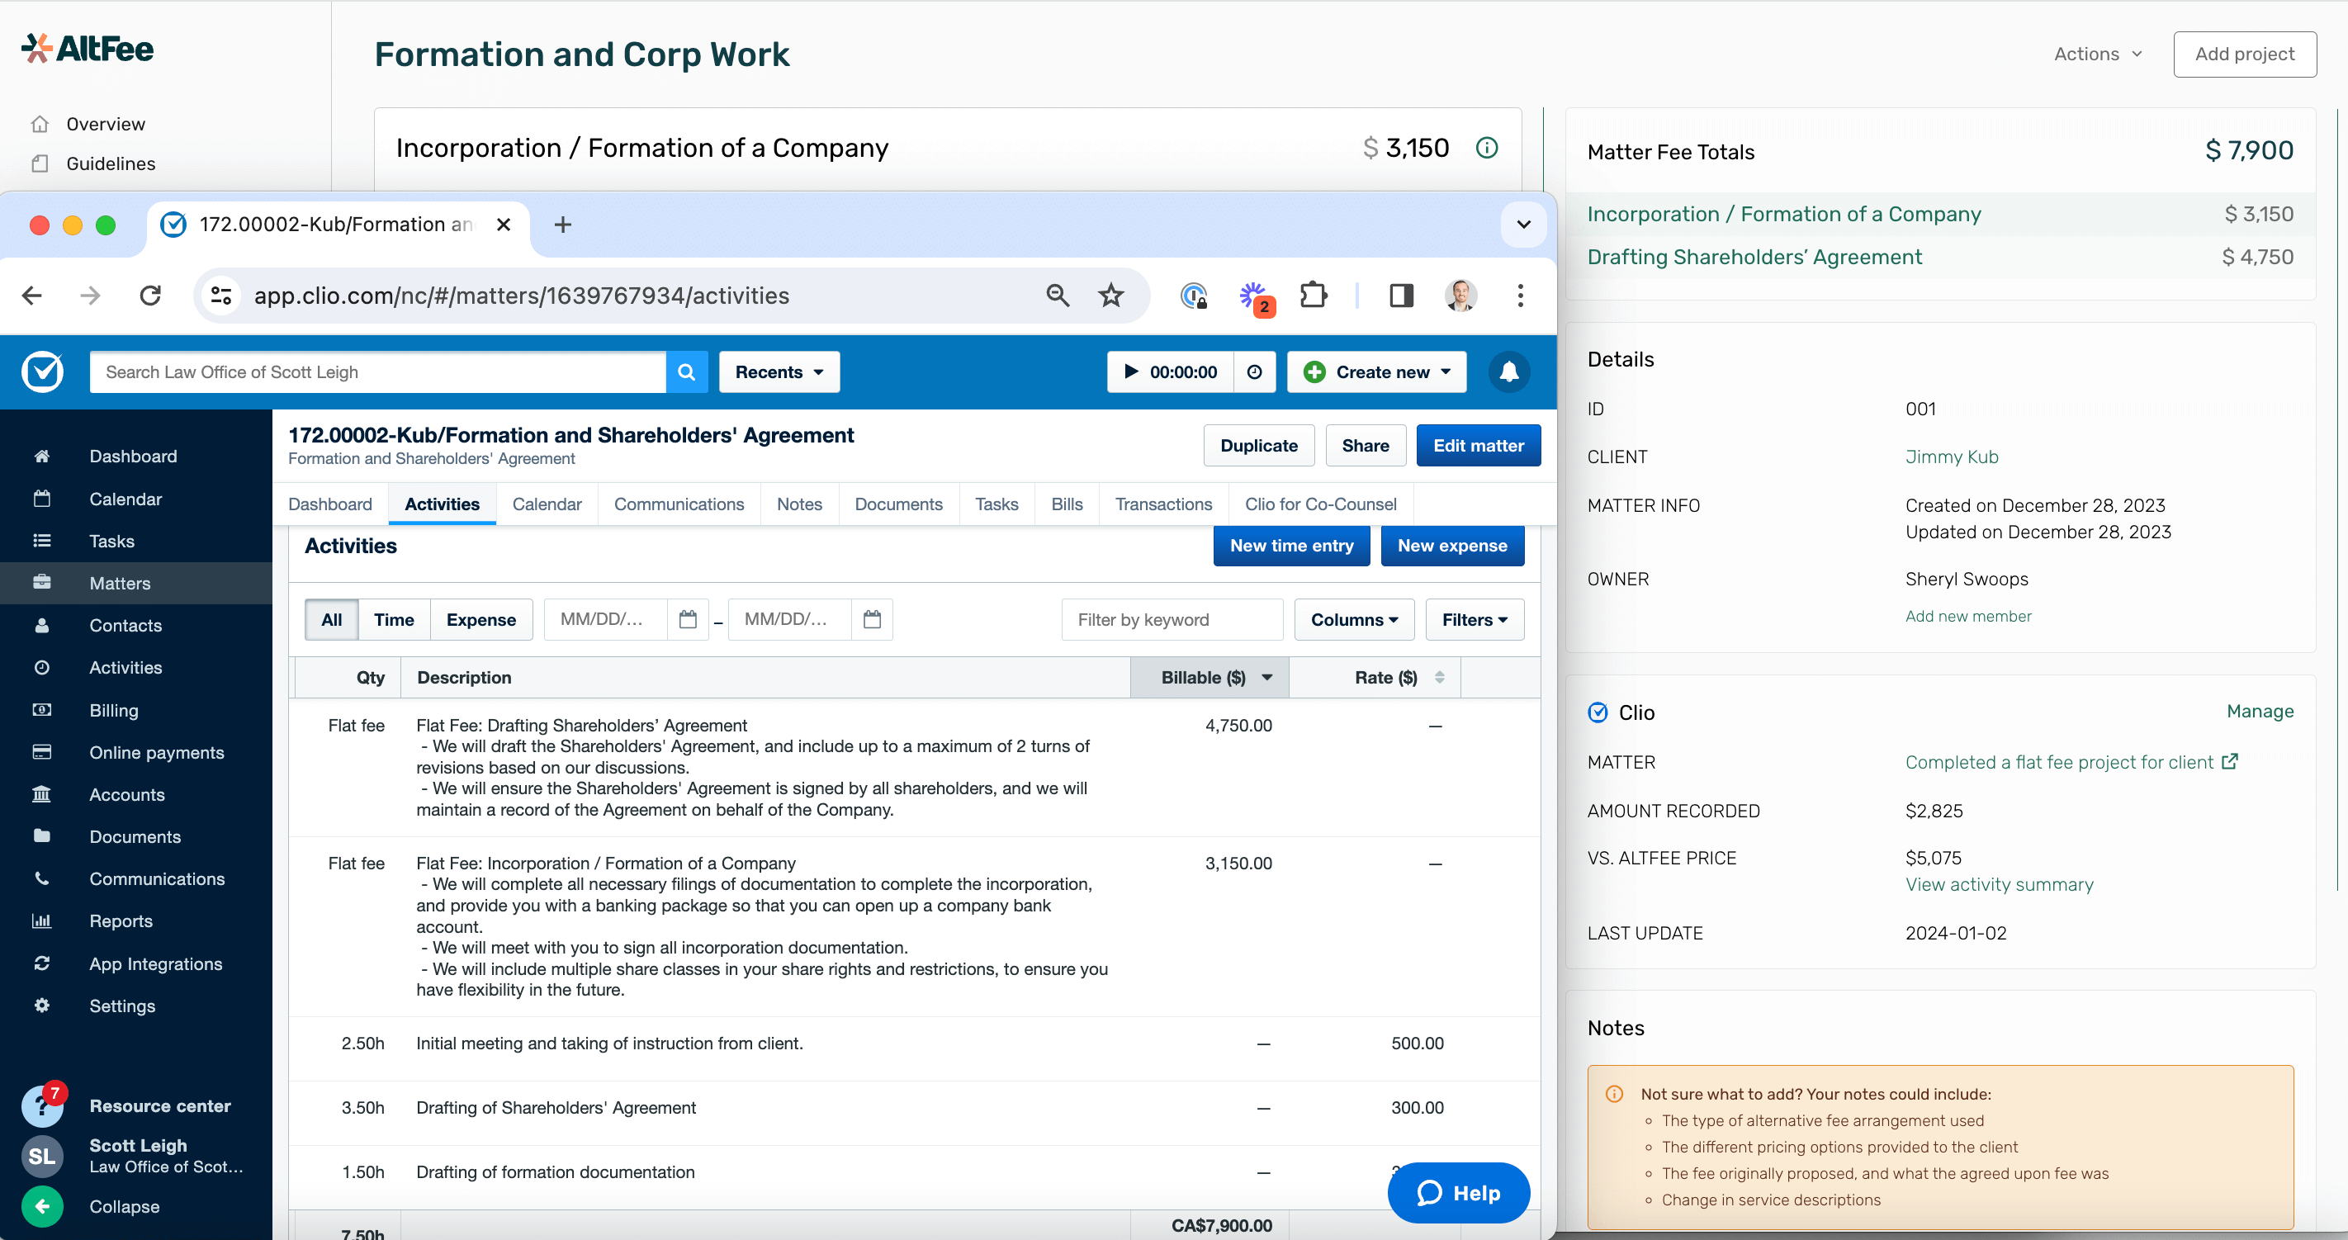
Task: Open the Chrome profile avatar
Action: coord(1461,296)
